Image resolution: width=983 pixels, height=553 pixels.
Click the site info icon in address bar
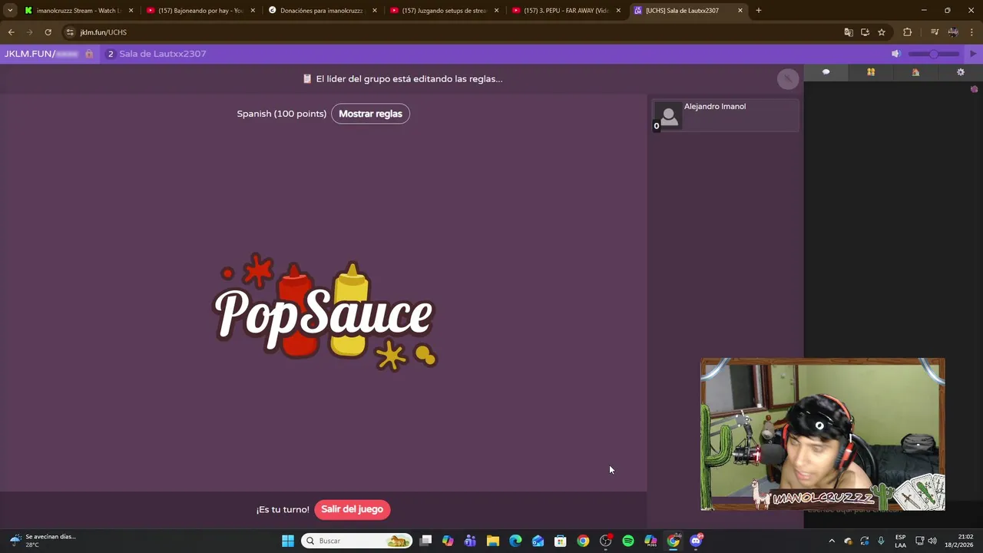coord(70,32)
